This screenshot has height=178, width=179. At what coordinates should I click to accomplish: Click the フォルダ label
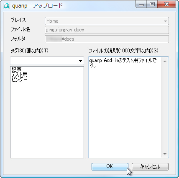click(x=18, y=39)
